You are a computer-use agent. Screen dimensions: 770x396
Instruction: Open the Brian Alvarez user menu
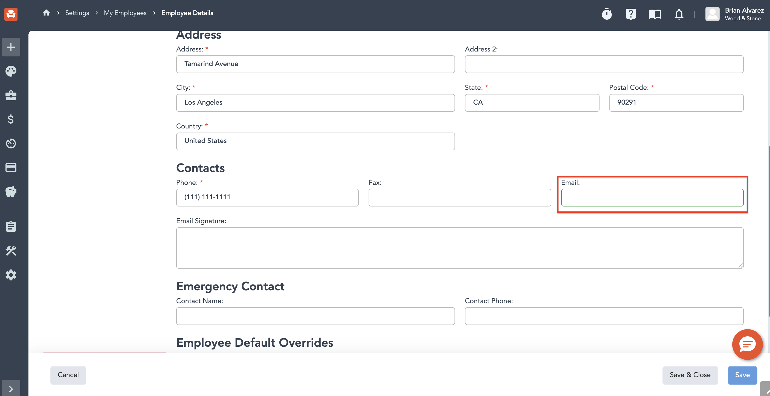[734, 14]
